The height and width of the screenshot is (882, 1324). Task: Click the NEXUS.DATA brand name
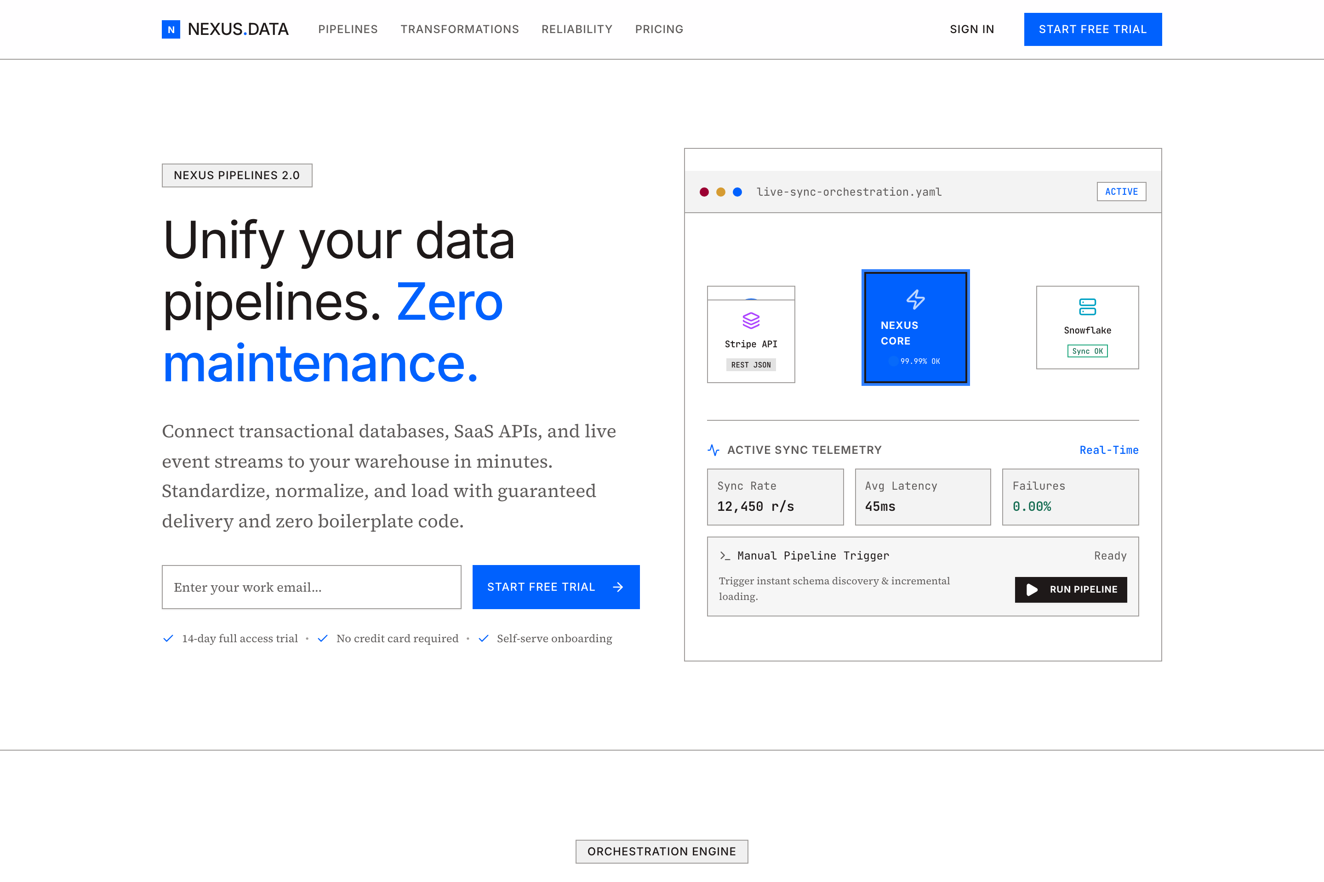click(238, 29)
